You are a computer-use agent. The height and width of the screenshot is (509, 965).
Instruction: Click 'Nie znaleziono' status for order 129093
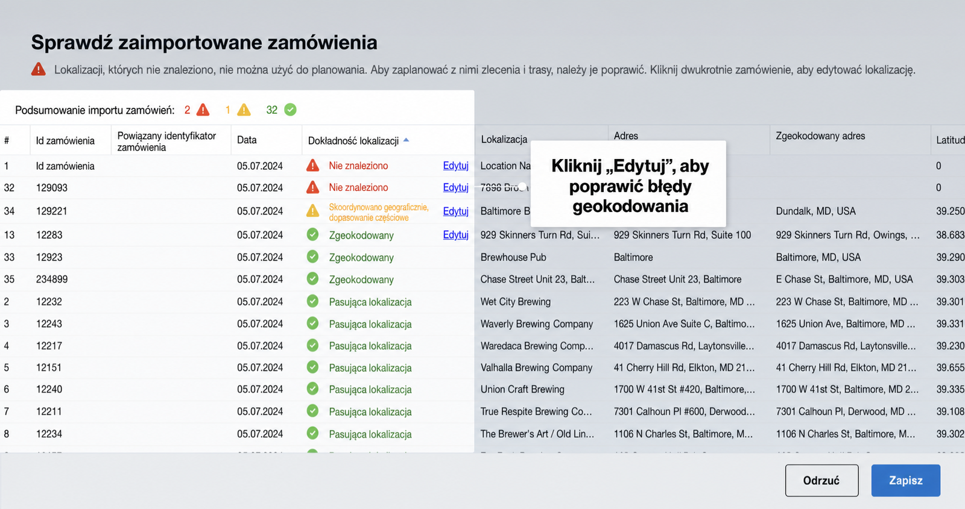pos(358,187)
